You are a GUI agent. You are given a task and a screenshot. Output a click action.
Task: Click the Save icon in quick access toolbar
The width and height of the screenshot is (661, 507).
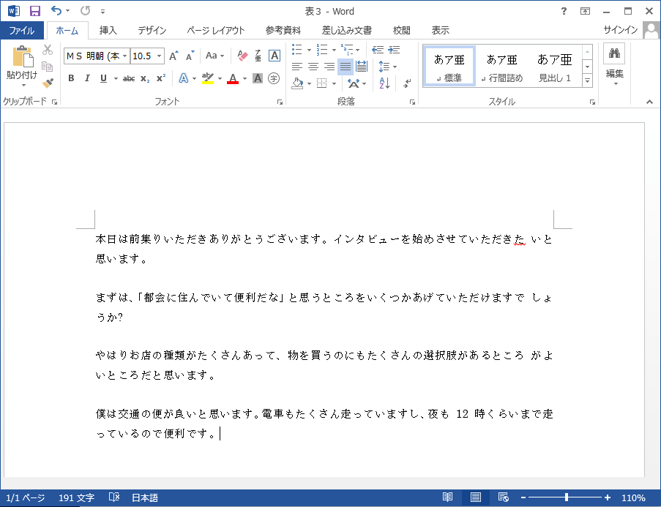(x=34, y=11)
